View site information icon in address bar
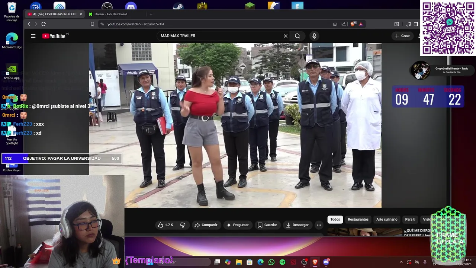The image size is (476, 268). [x=102, y=24]
